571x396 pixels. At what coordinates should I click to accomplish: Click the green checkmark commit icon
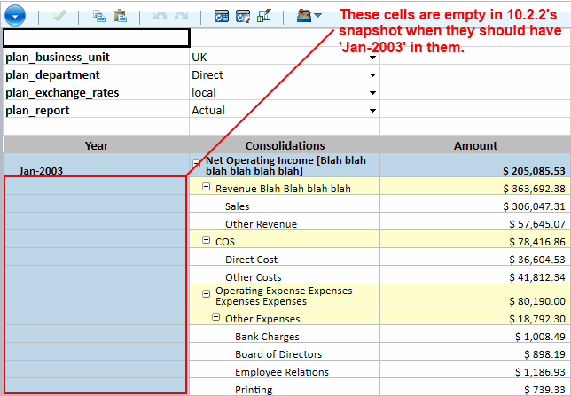(59, 15)
